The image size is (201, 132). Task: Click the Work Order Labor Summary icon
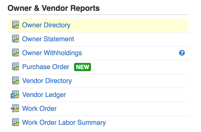pyautogui.click(x=15, y=122)
